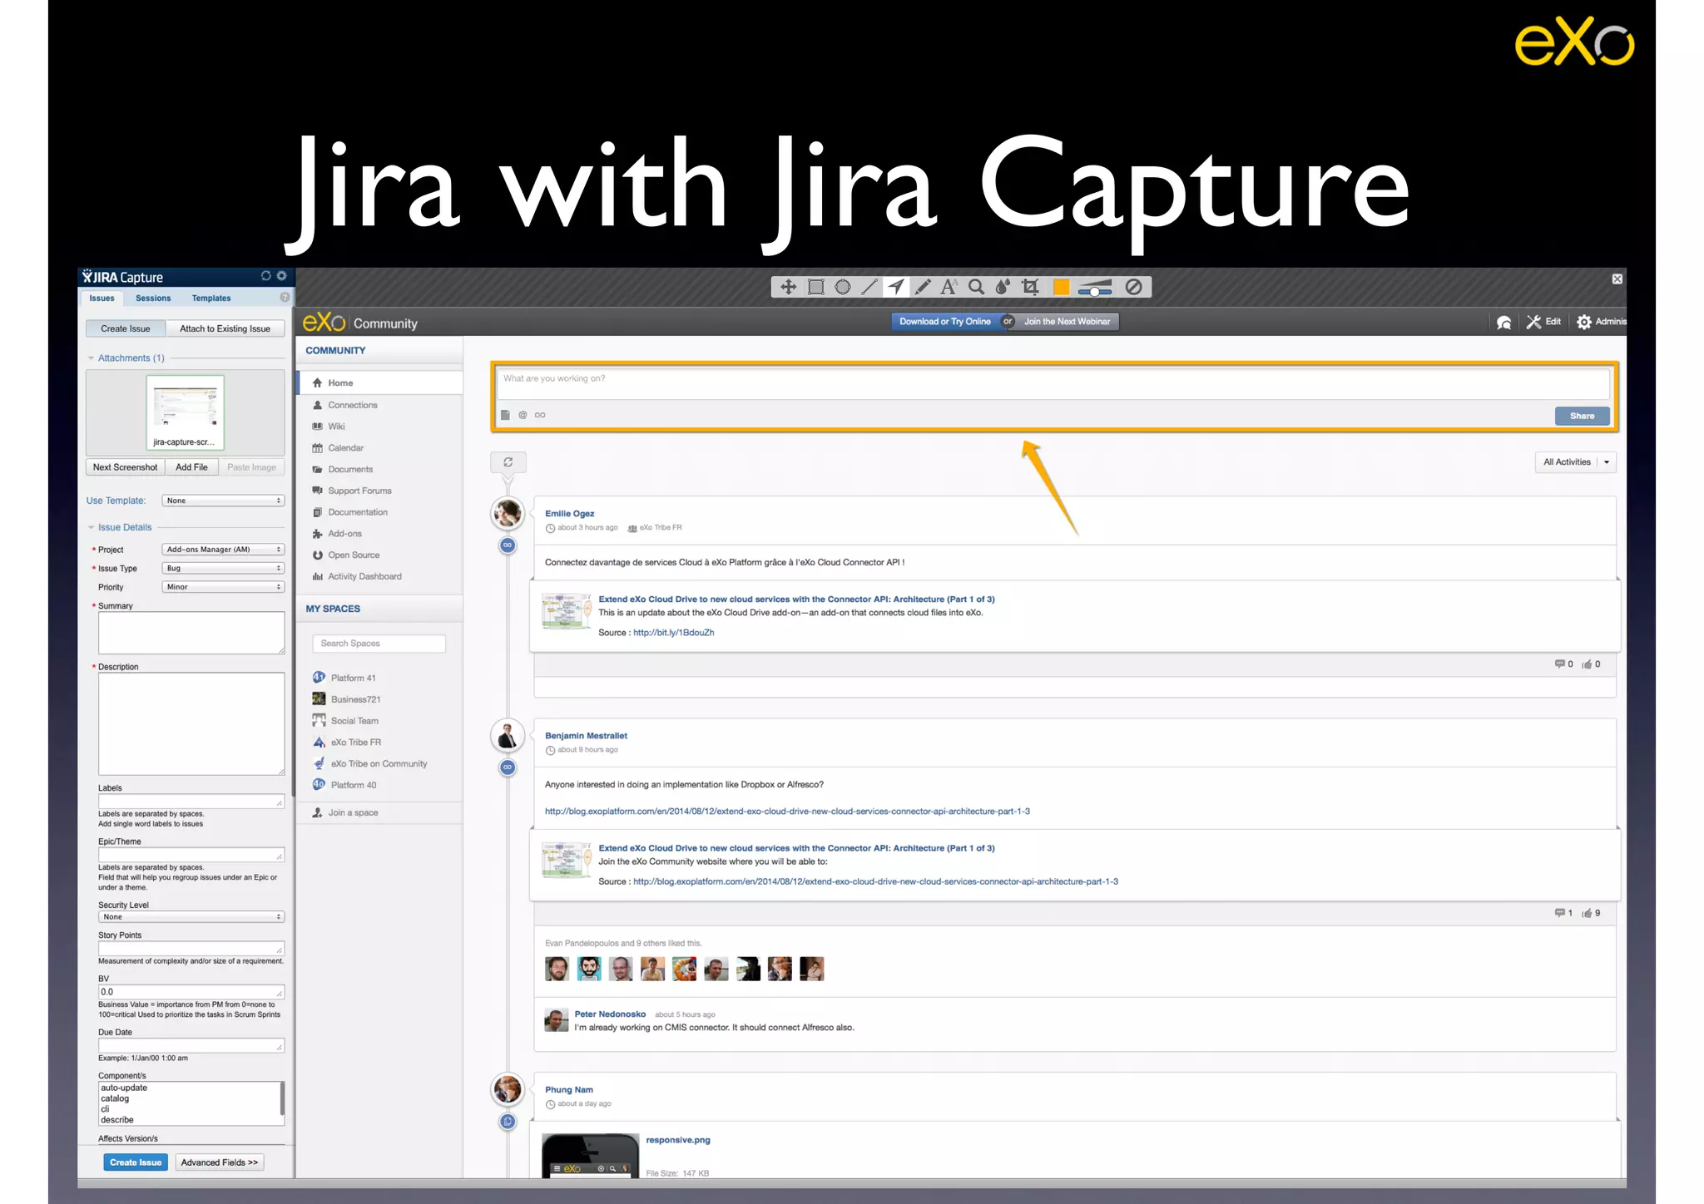Expand Advanced Fields >>
Viewport: 1704px width, 1204px height.
[220, 1162]
